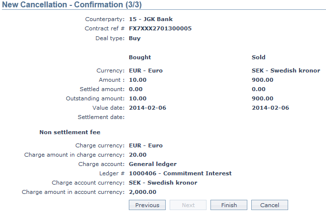
Task: Click the greyed-out Next button
Action: coord(188,205)
